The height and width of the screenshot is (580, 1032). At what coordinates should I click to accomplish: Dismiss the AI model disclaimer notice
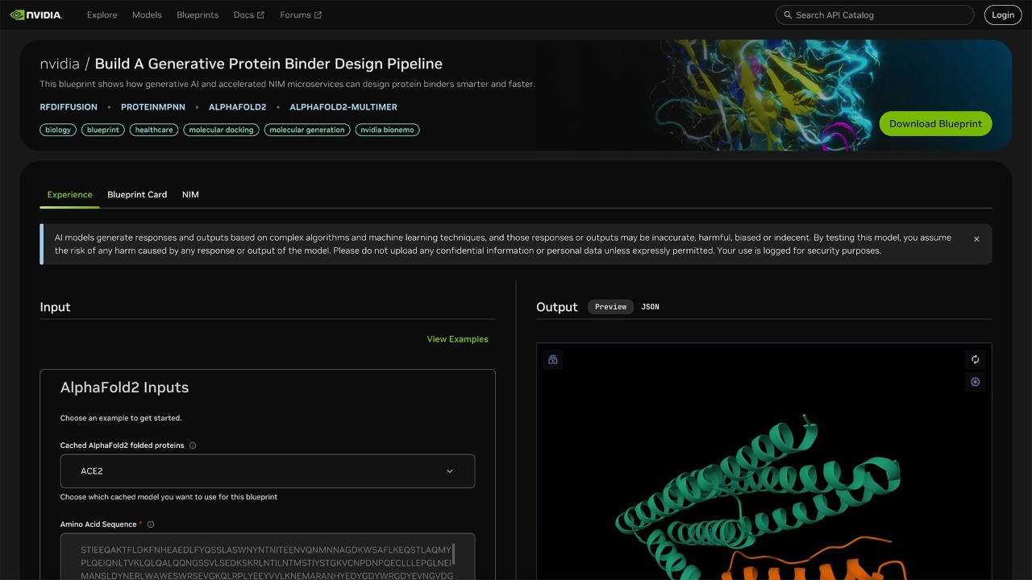pyautogui.click(x=976, y=239)
